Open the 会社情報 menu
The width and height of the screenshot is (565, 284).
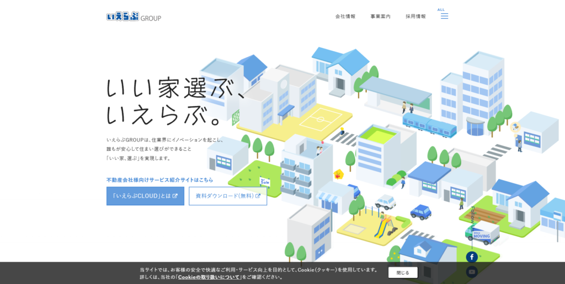[345, 16]
